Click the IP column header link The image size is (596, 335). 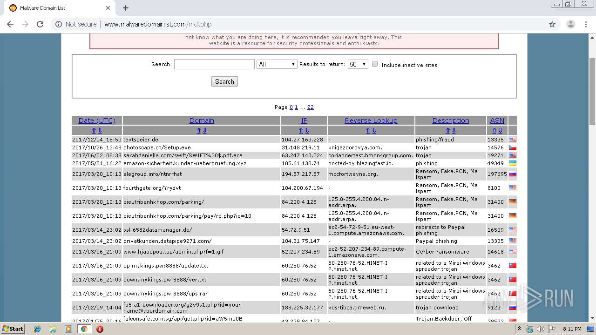click(x=304, y=120)
